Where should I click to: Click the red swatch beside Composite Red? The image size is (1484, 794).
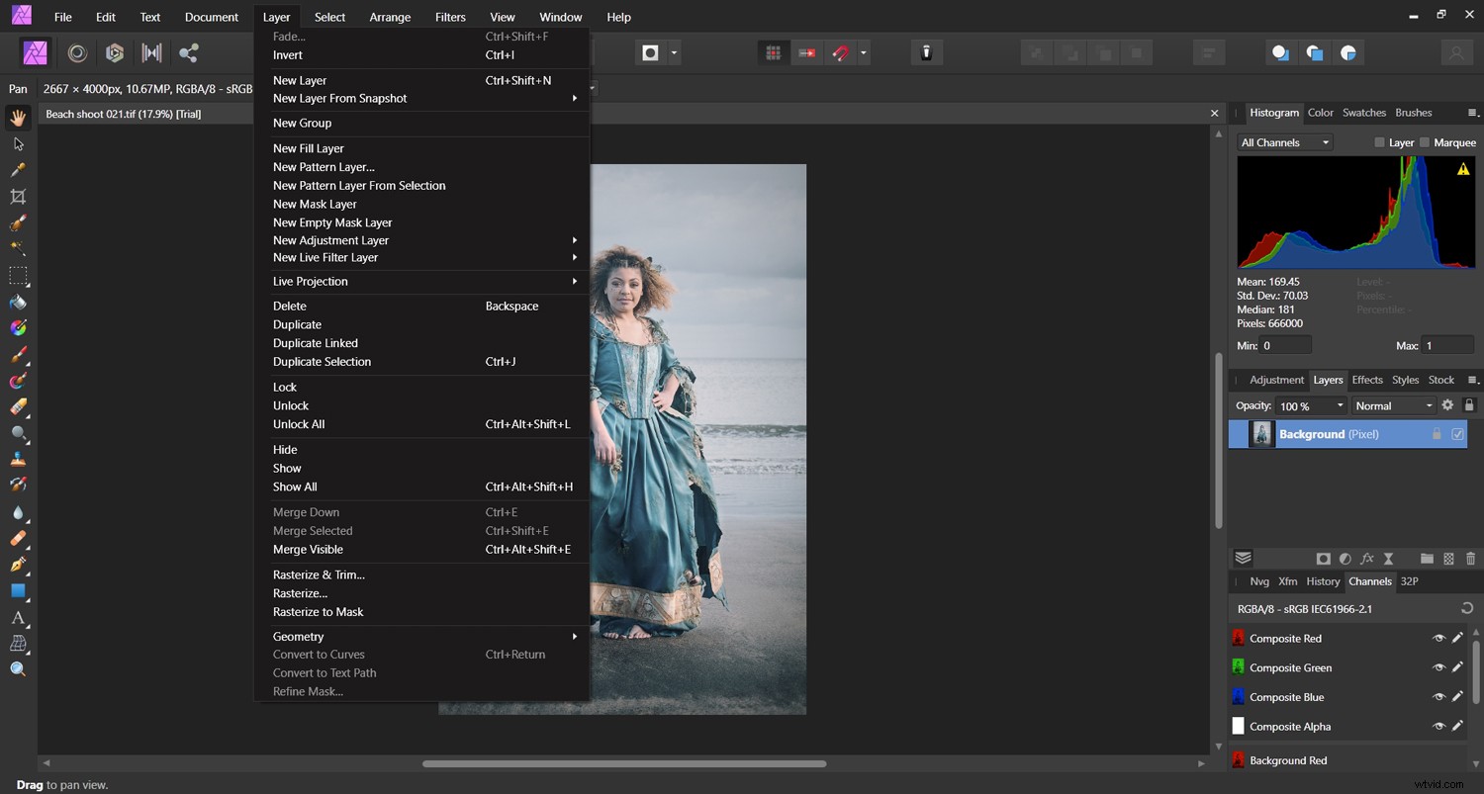tap(1239, 638)
